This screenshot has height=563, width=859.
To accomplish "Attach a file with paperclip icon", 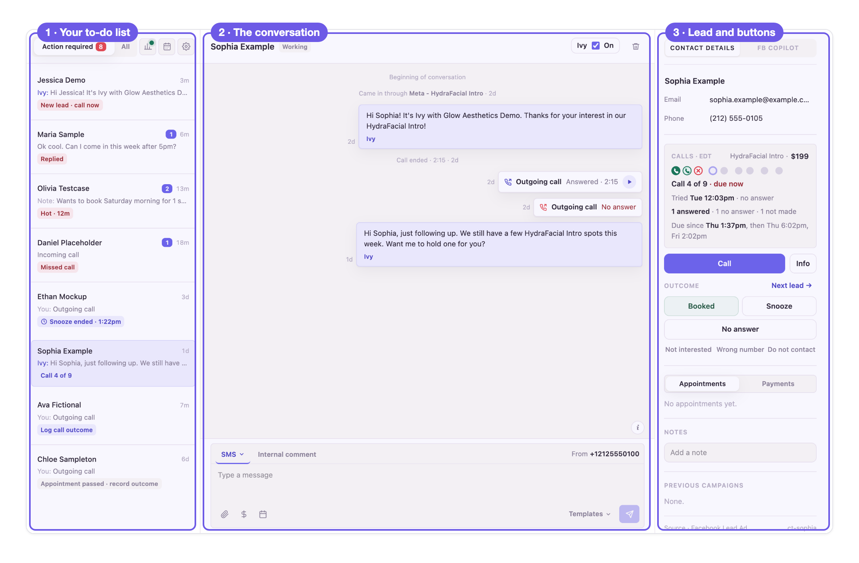I will [224, 514].
